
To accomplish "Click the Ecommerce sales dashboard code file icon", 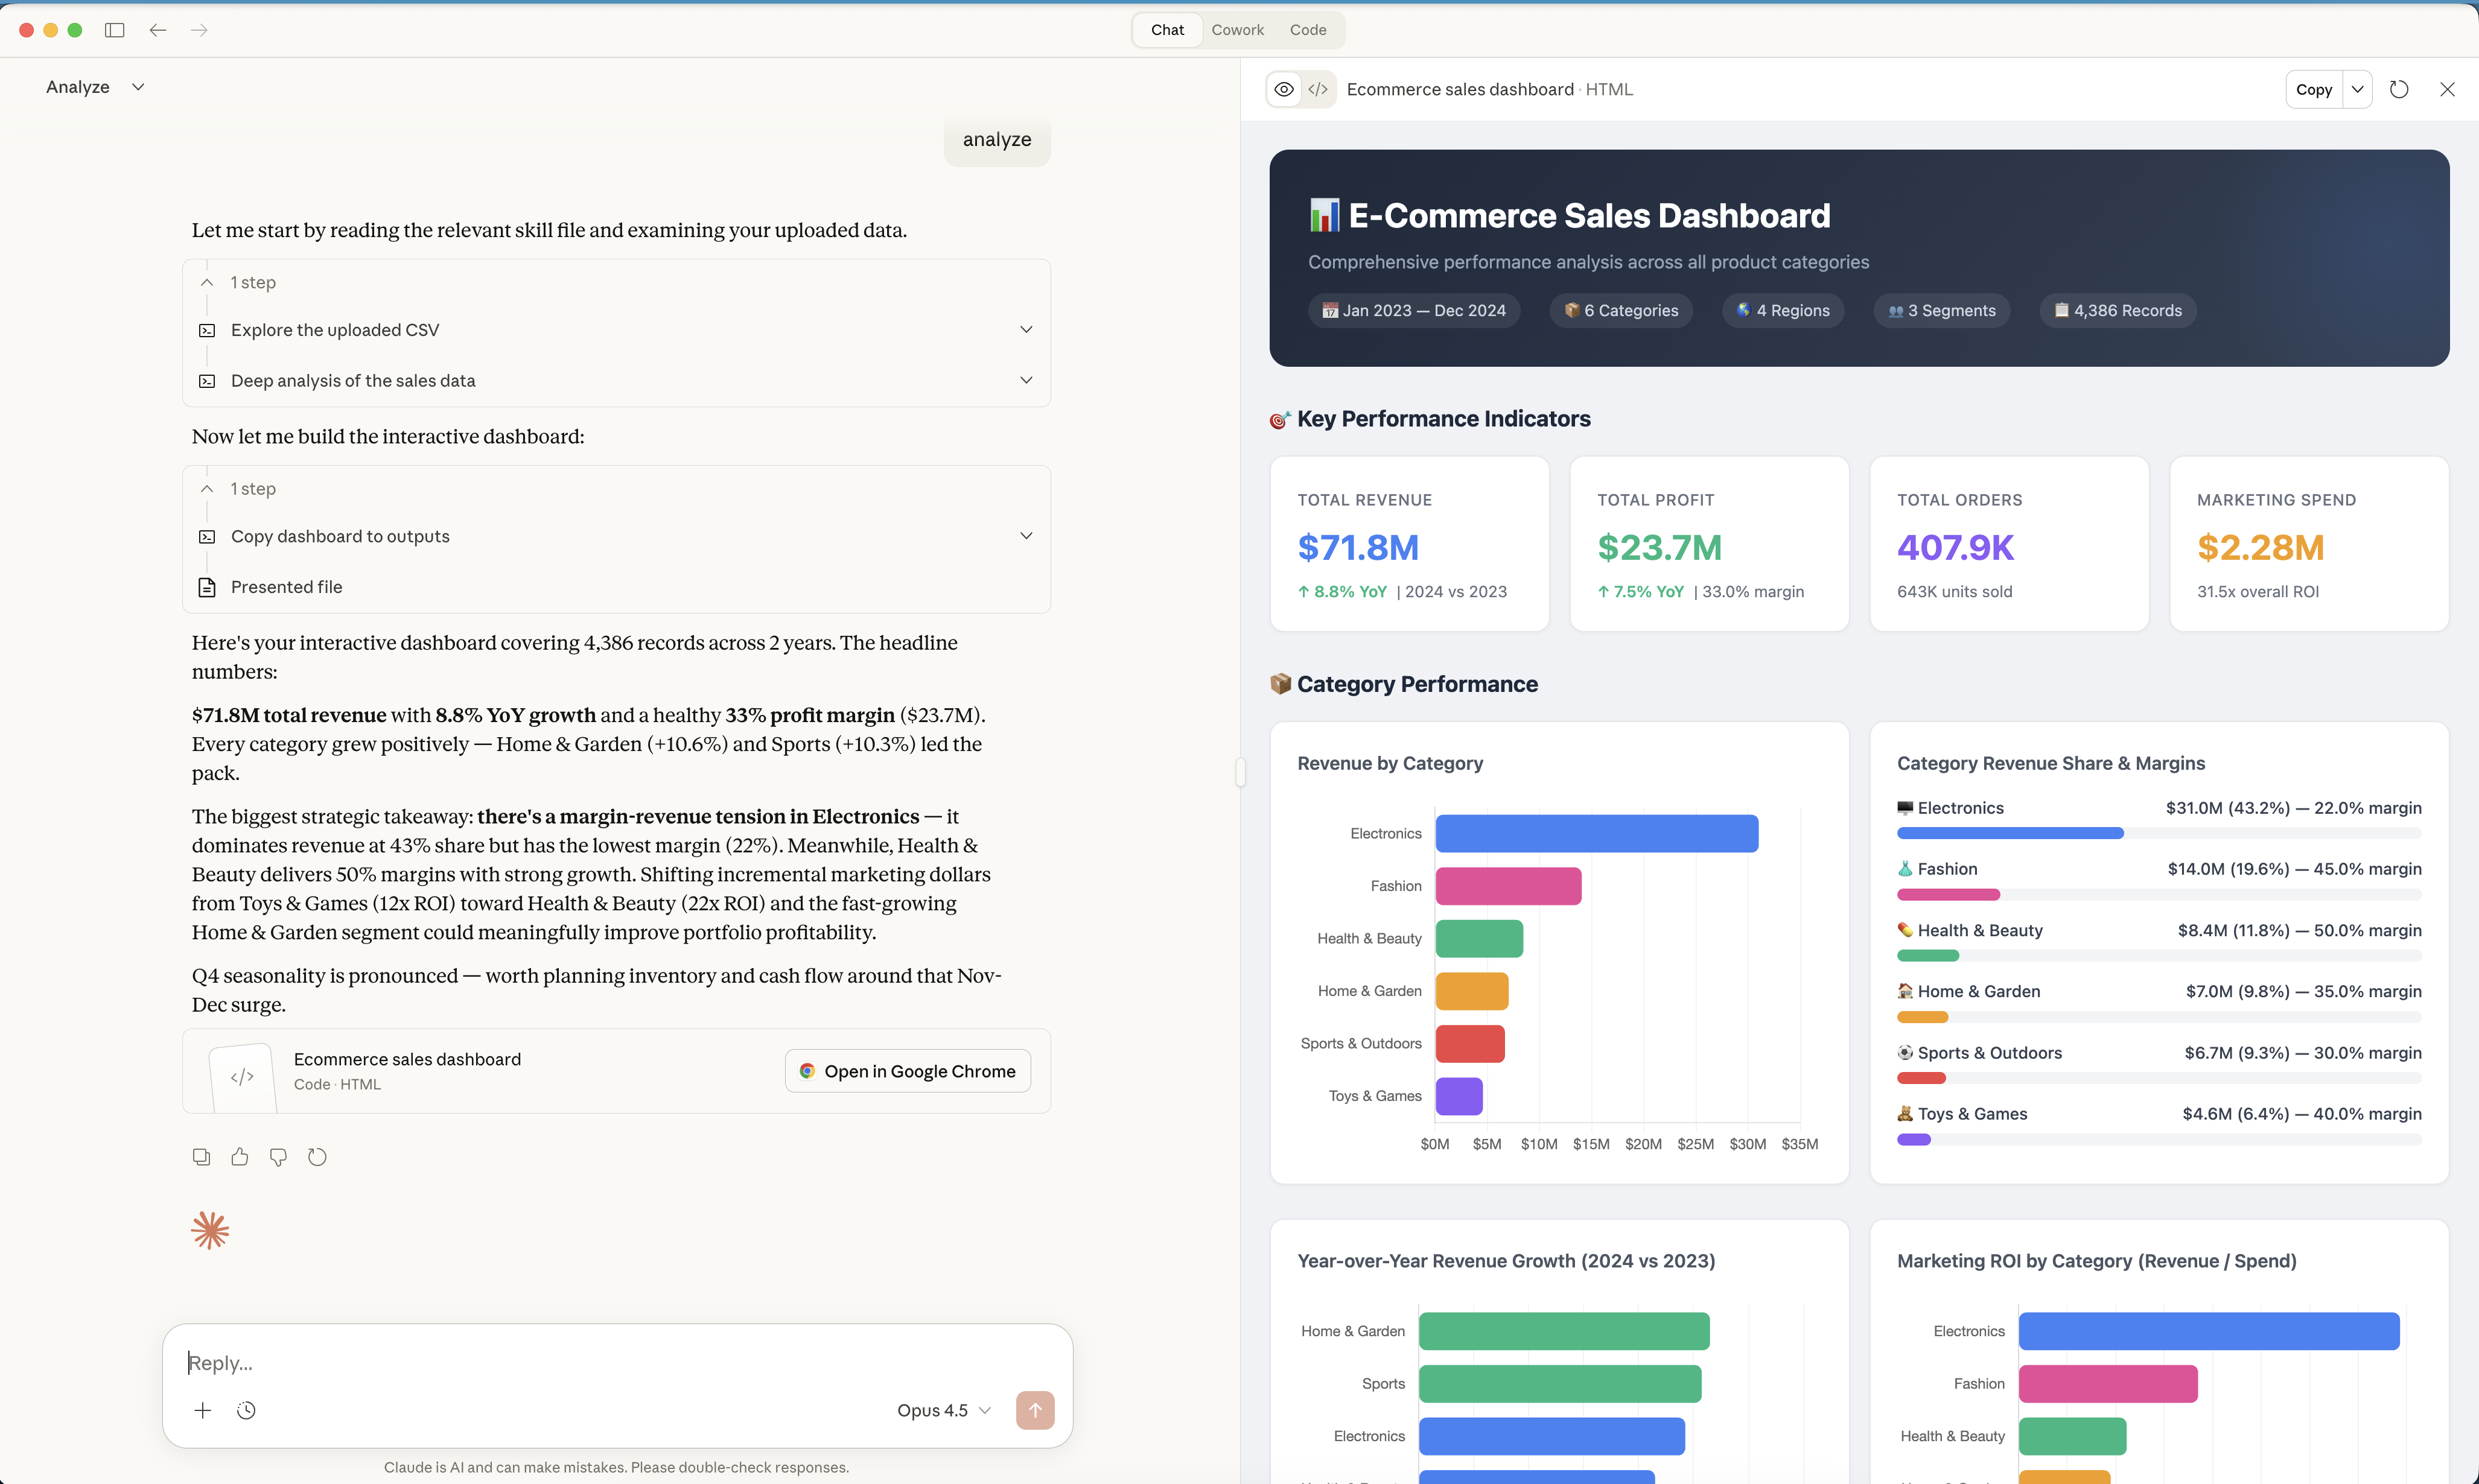I will tap(242, 1077).
